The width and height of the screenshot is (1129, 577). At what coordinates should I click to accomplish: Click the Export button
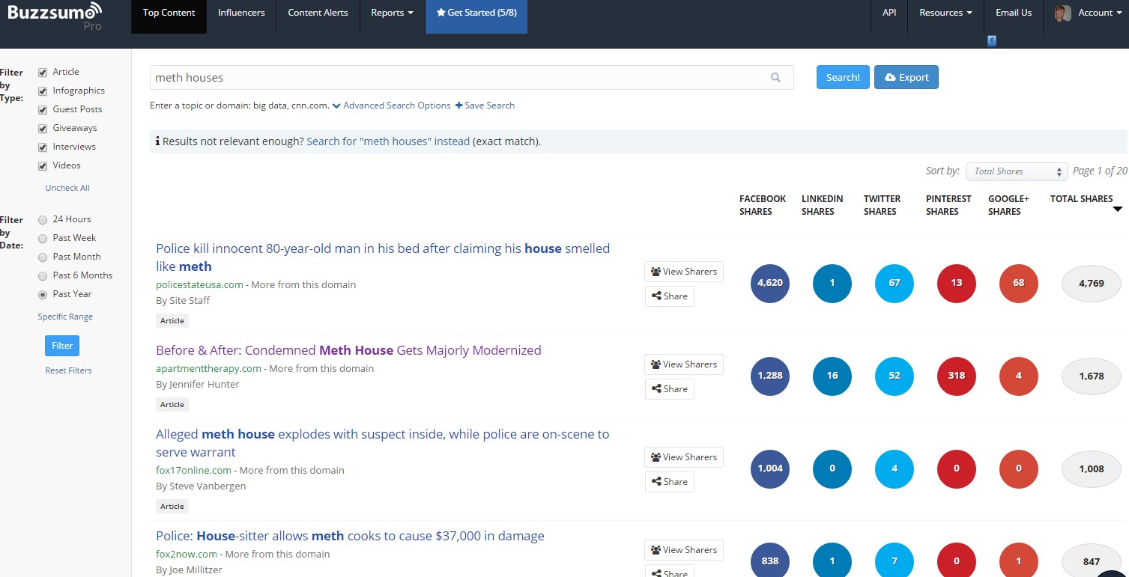pyautogui.click(x=906, y=77)
